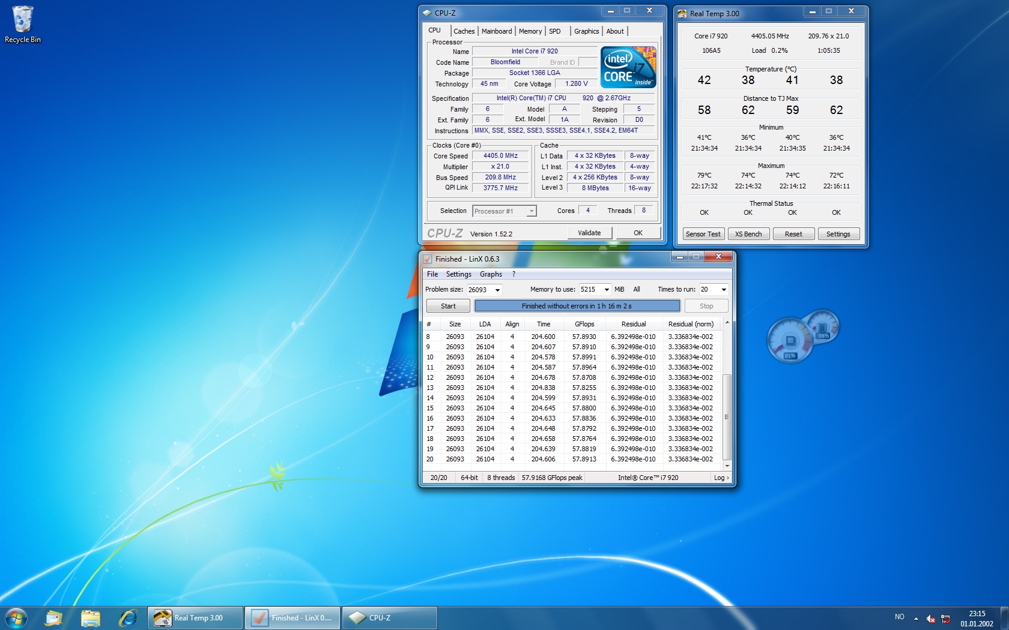Image resolution: width=1009 pixels, height=630 pixels.
Task: Activate the CPU-Z taskbar button
Action: pos(390,618)
